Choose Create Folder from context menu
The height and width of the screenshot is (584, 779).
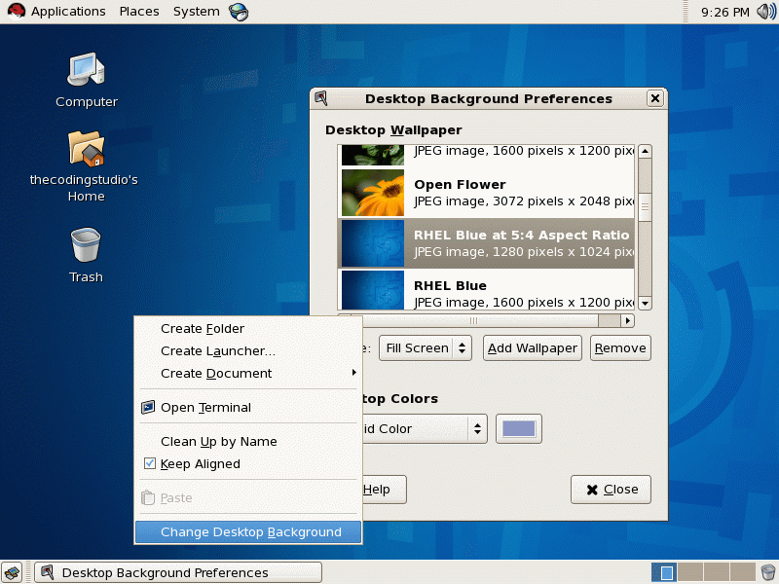248,328
